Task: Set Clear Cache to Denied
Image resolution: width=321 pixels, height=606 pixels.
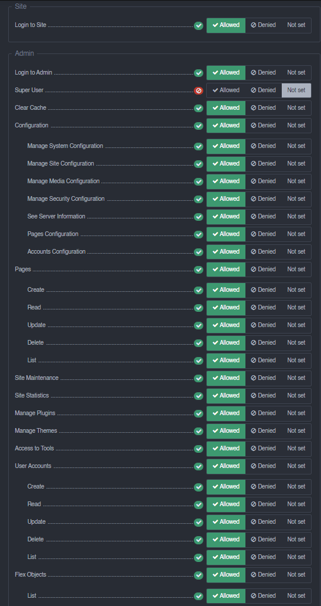Action: coord(264,108)
